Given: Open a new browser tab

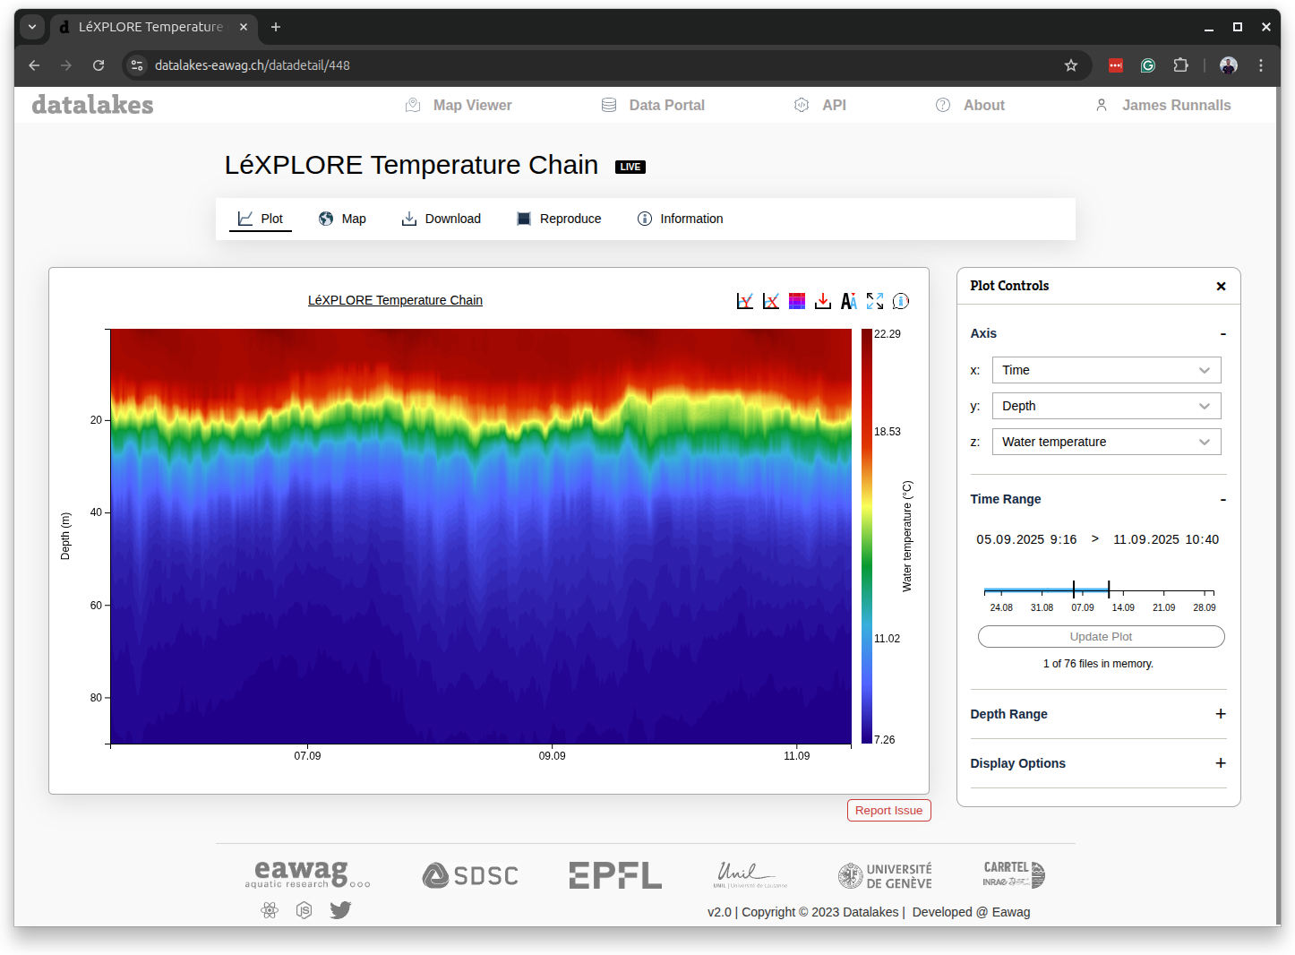Looking at the screenshot, I should click(x=276, y=27).
